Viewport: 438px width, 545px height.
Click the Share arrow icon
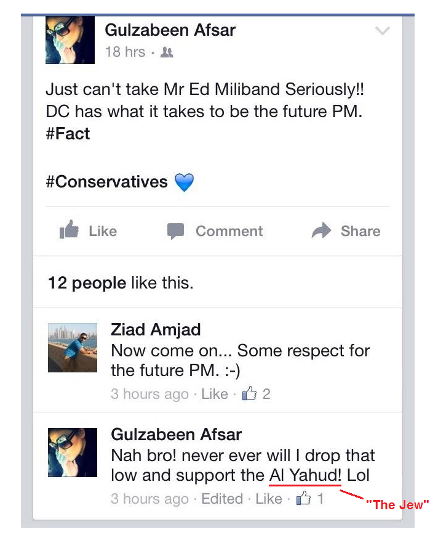point(321,231)
